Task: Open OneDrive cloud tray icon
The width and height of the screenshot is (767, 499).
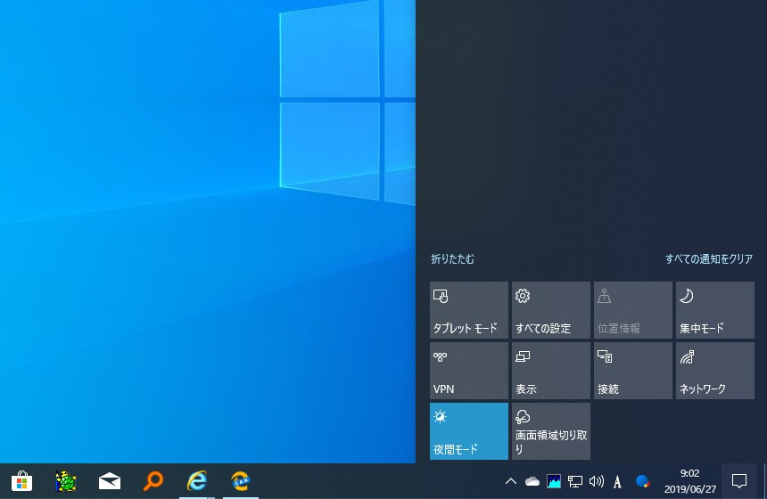Action: coord(532,481)
